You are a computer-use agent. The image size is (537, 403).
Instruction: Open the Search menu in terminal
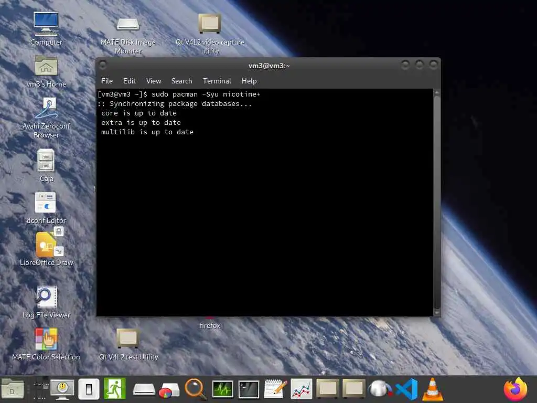(181, 81)
